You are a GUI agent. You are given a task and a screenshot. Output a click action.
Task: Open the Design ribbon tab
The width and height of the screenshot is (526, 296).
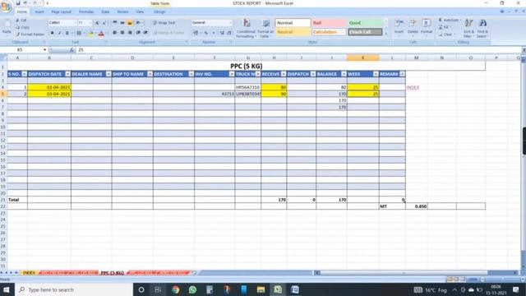tap(159, 12)
